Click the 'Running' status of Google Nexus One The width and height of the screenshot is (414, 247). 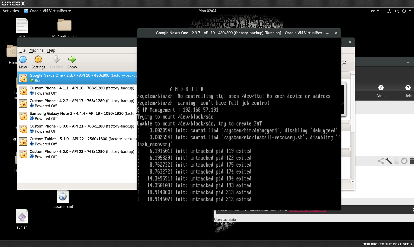tap(42, 81)
